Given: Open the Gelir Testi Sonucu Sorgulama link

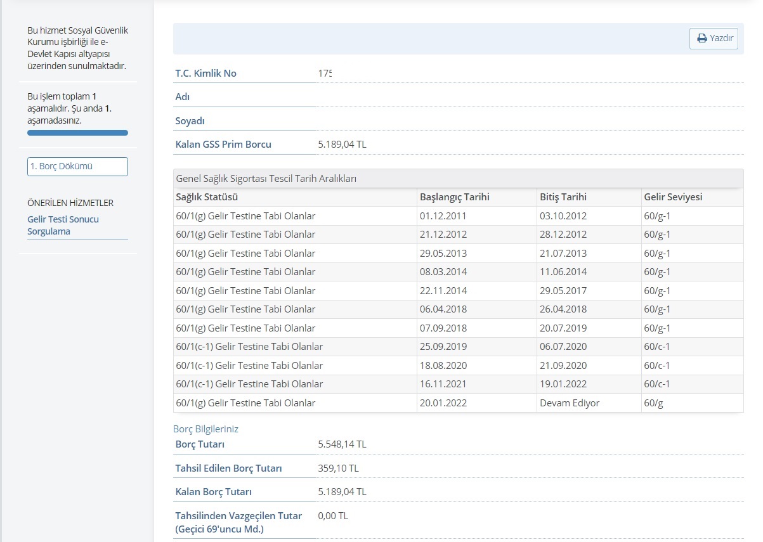Looking at the screenshot, I should tap(63, 225).
